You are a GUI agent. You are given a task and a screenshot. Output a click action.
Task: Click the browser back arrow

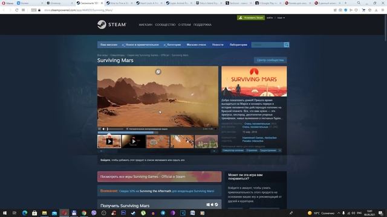click(4, 10)
